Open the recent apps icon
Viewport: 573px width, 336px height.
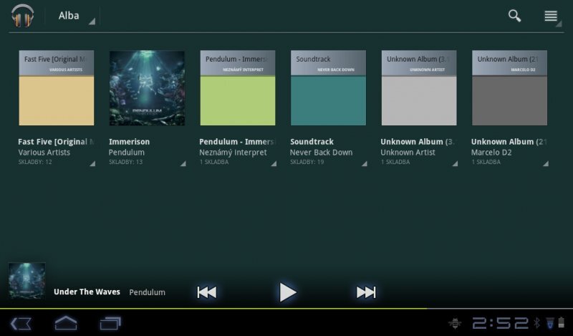110,324
